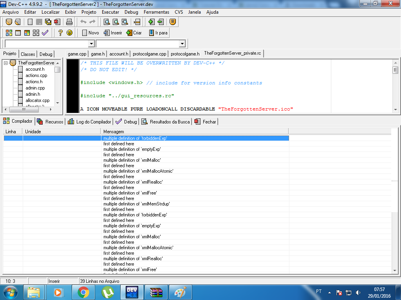Viewport: 401px width, 300px height.
Task: Open the Resultados da Busca tab
Action: (166, 122)
